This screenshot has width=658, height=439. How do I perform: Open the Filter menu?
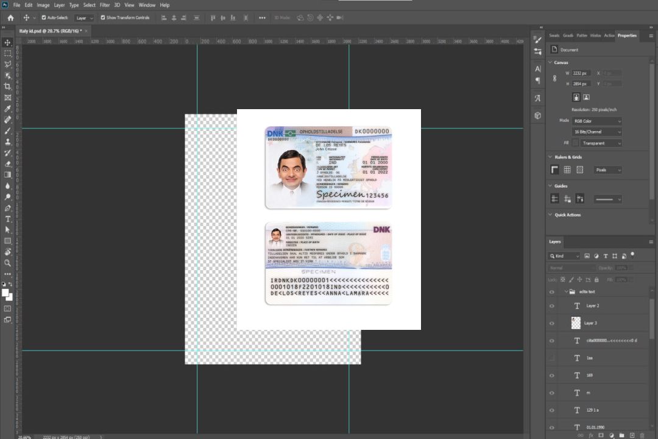click(105, 5)
